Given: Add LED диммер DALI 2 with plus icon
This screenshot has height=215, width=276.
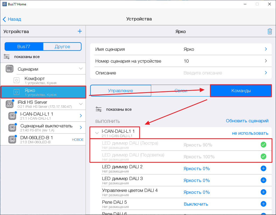Looking at the screenshot, I should click(x=263, y=169).
